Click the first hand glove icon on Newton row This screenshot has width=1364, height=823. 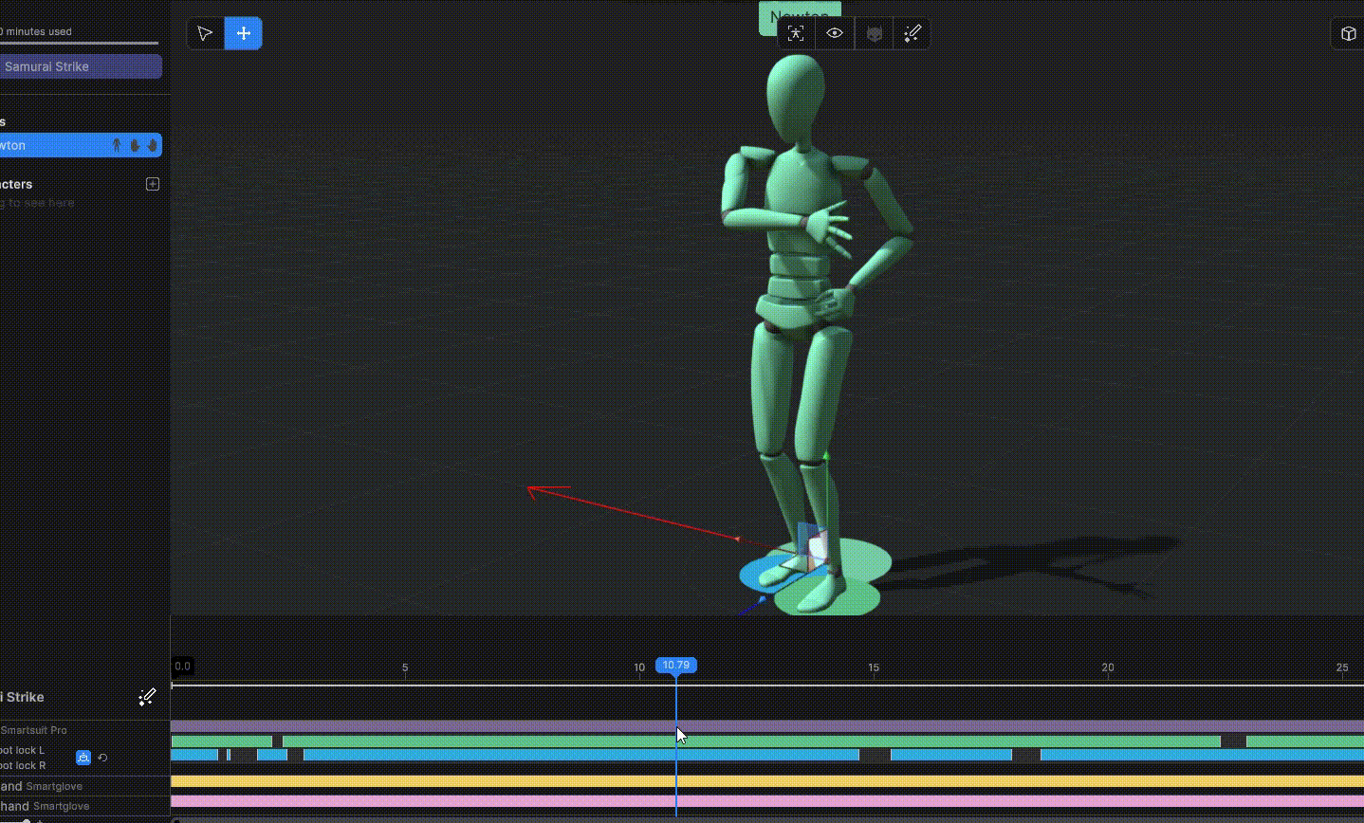click(x=135, y=145)
